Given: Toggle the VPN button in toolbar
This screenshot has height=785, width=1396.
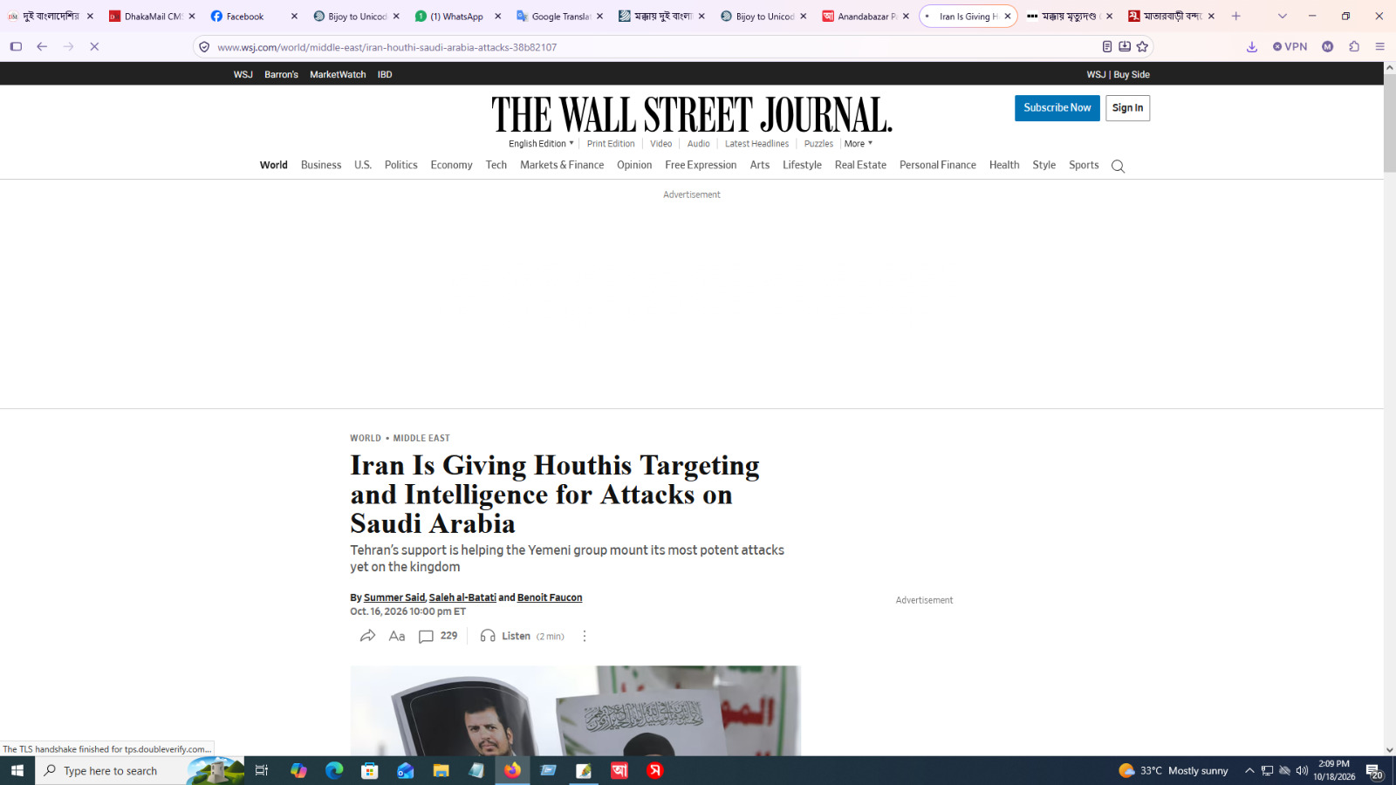Looking at the screenshot, I should 1290,46.
